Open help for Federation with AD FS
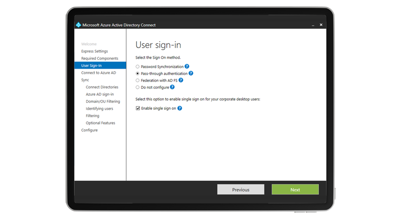401x218 pixels. click(181, 80)
